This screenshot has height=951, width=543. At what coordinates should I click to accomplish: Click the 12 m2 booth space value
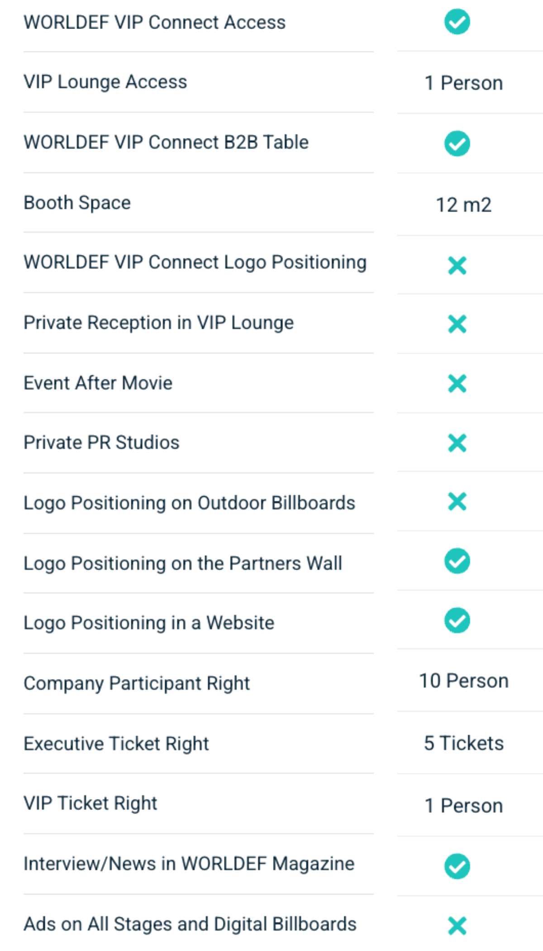pyautogui.click(x=464, y=205)
